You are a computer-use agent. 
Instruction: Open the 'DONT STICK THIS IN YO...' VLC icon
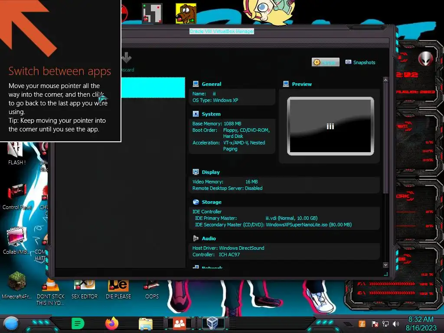[50, 293]
